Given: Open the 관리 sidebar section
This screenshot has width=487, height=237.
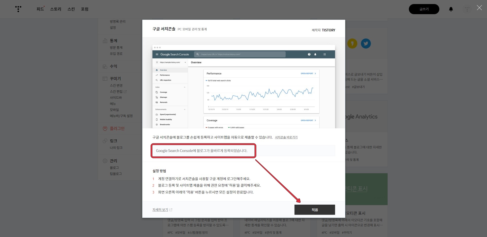Looking at the screenshot, I should (x=113, y=161).
